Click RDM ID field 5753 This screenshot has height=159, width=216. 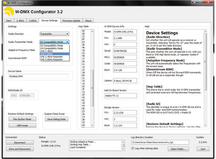pyautogui.click(x=14, y=95)
